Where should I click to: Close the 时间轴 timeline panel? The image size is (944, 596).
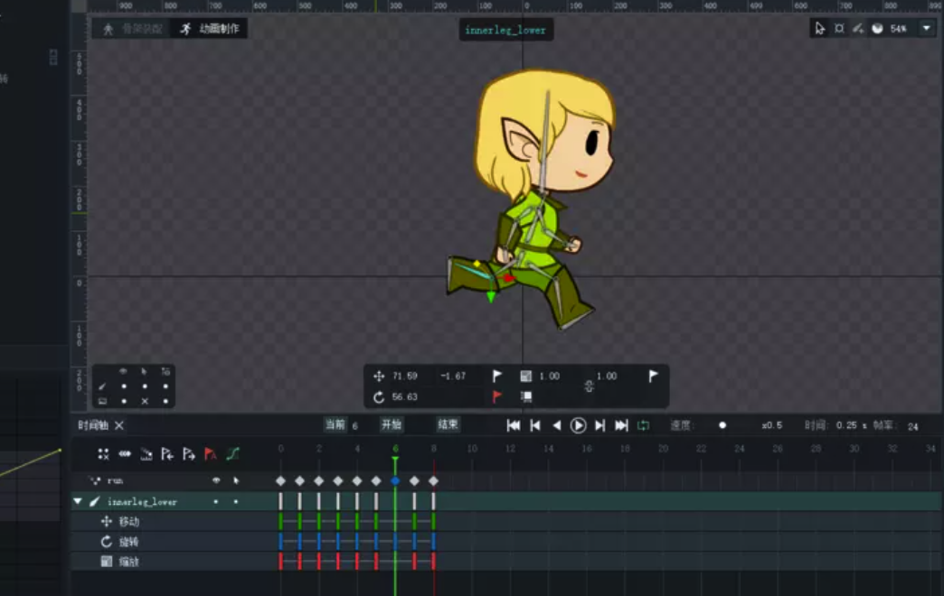tap(119, 425)
